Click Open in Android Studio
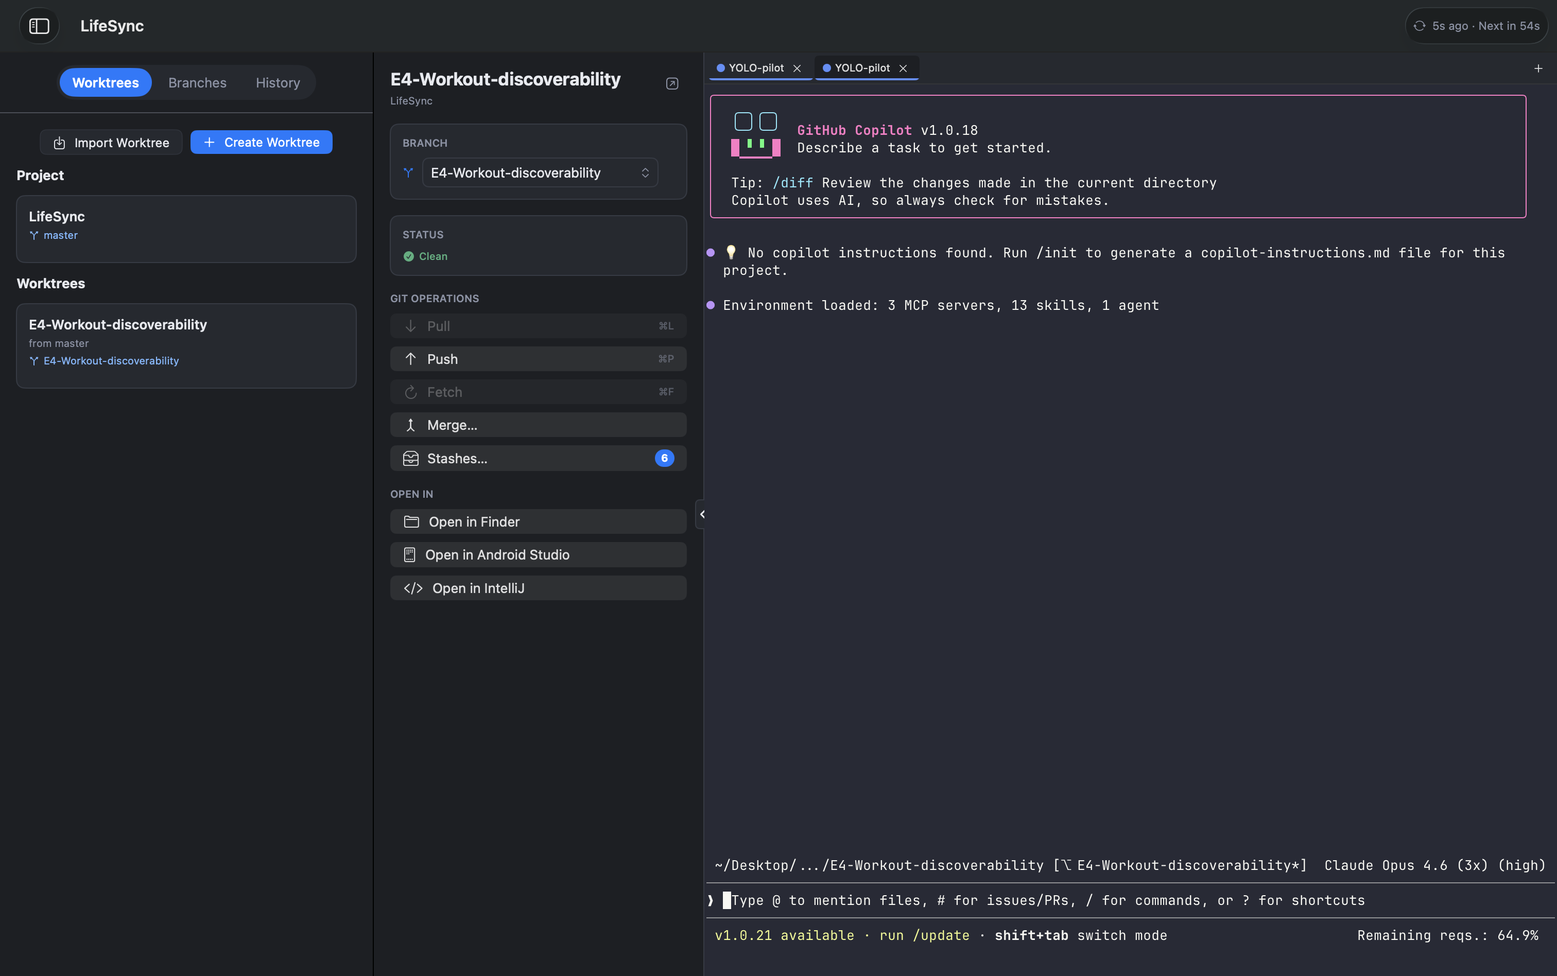Image resolution: width=1557 pixels, height=976 pixels. [x=539, y=554]
